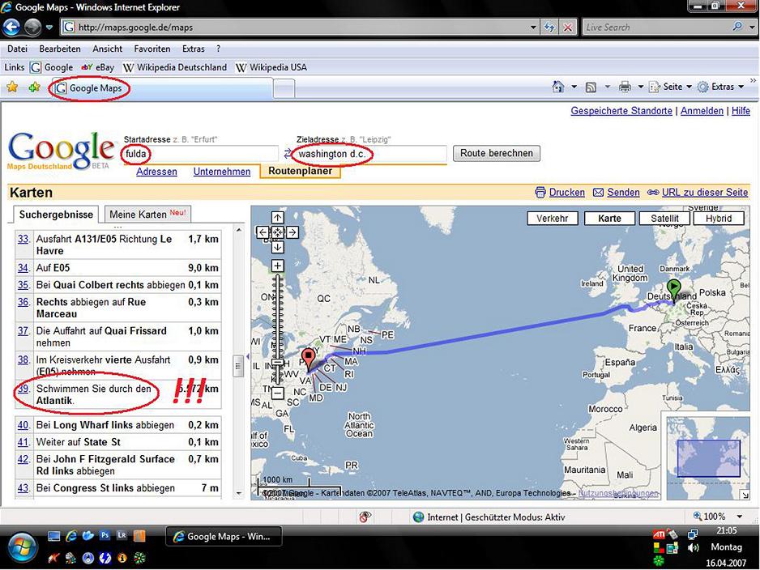Click the ATI icon in system tray

[659, 534]
